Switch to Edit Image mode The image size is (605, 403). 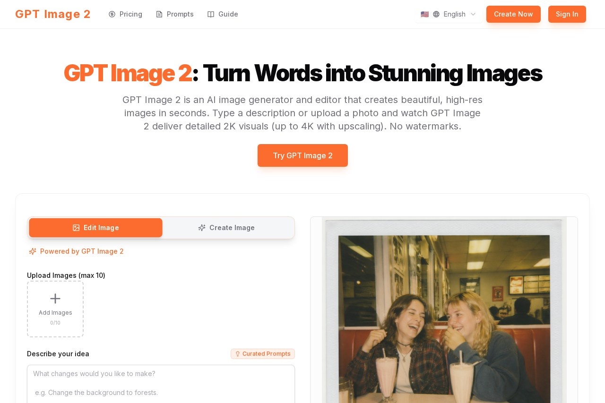point(95,228)
